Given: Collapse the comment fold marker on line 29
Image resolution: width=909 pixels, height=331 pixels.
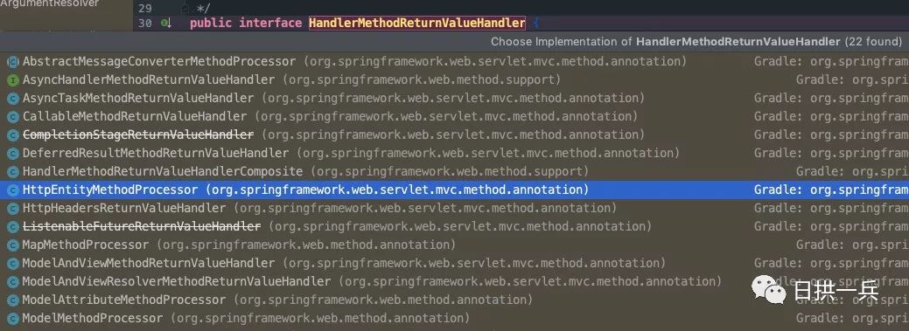Looking at the screenshot, I should (x=185, y=8).
